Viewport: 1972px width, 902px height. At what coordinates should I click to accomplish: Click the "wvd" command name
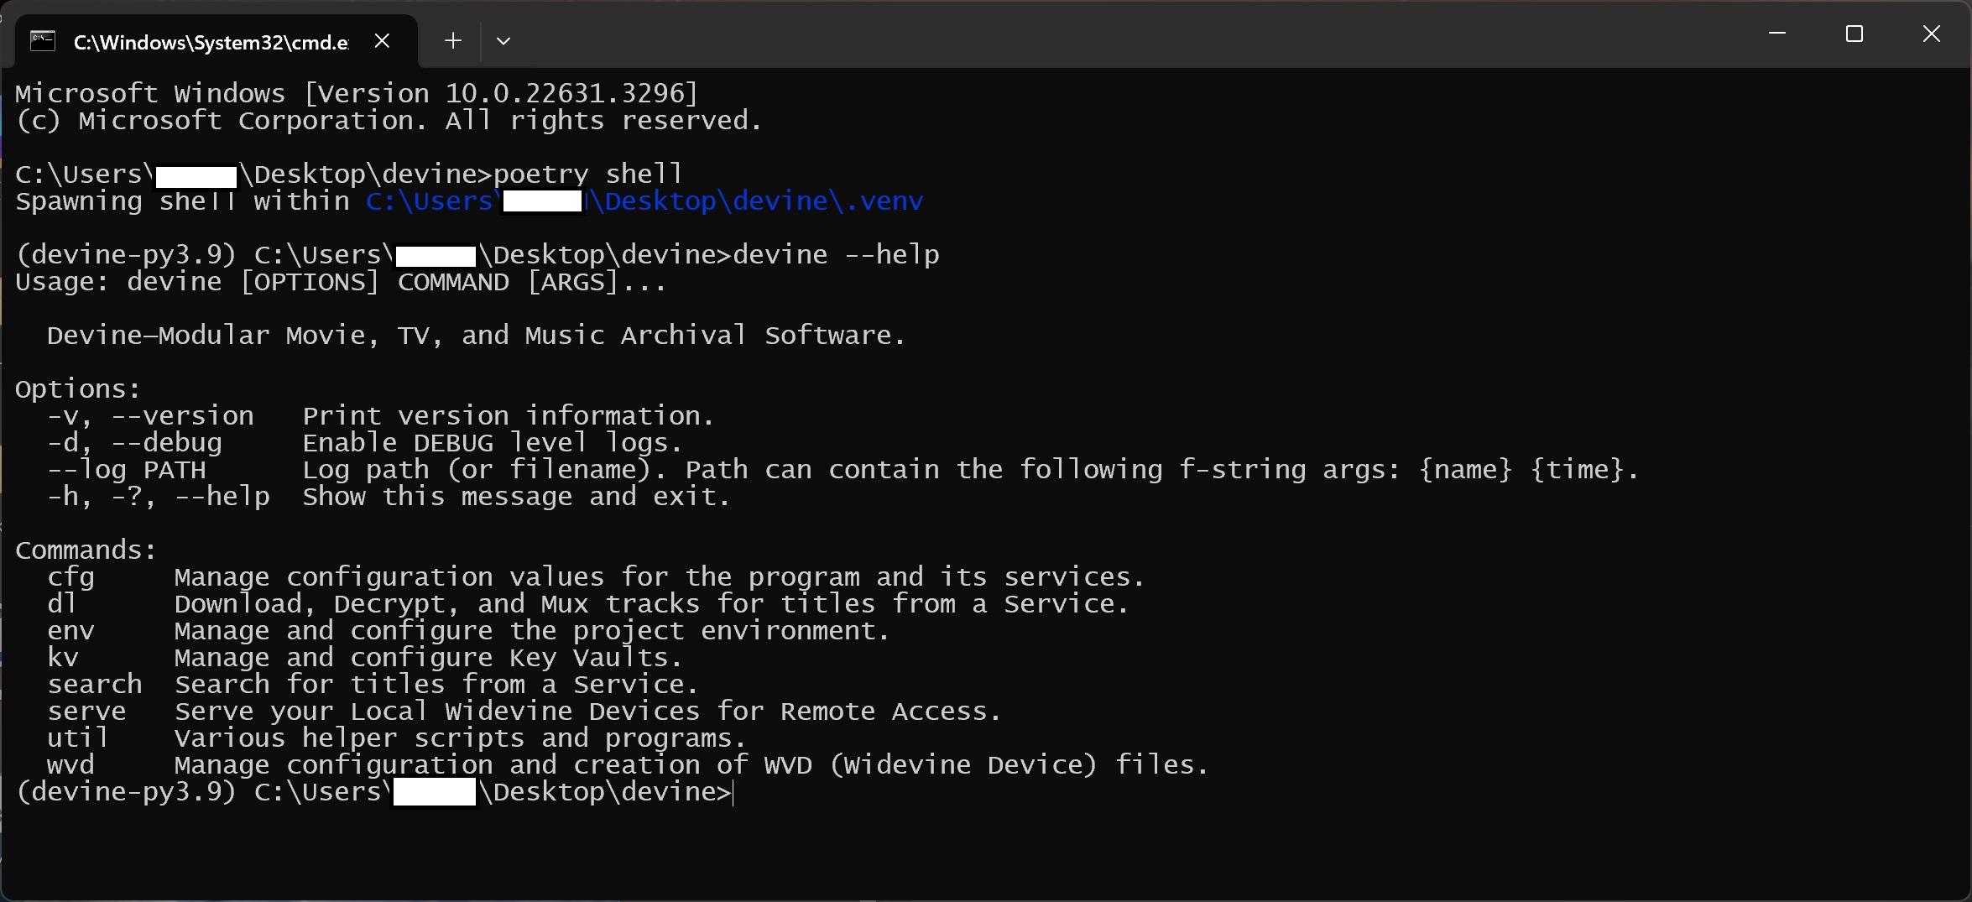pos(70,765)
